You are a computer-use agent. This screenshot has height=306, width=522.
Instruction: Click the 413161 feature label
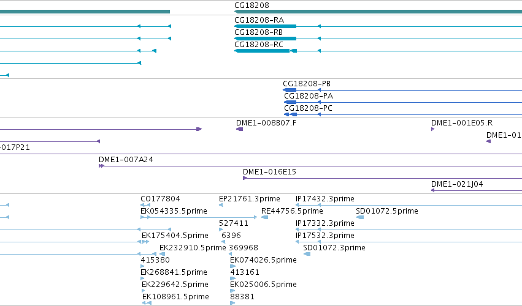point(245,272)
